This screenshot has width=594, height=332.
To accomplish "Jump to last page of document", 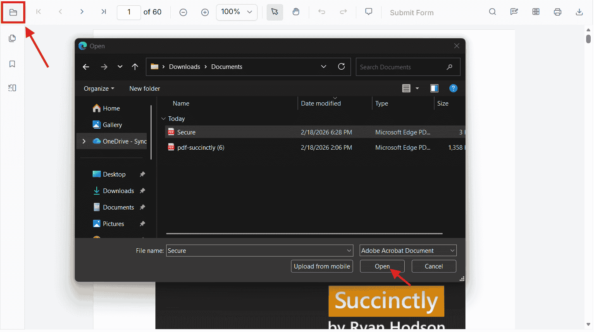I will click(103, 12).
